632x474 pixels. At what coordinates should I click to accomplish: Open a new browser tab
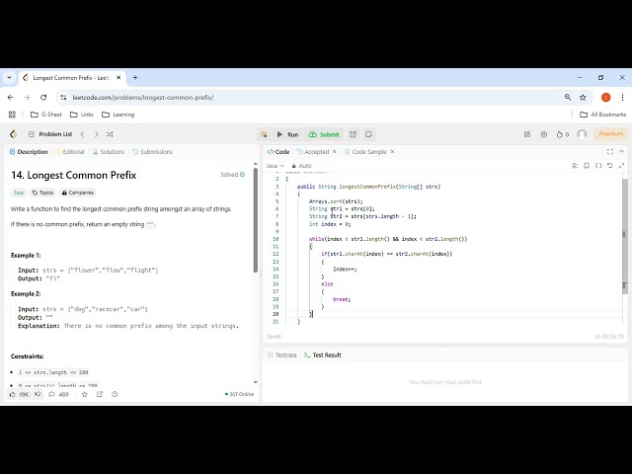click(135, 77)
